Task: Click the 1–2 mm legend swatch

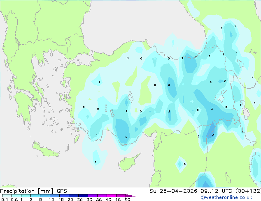Action: pos(26,196)
